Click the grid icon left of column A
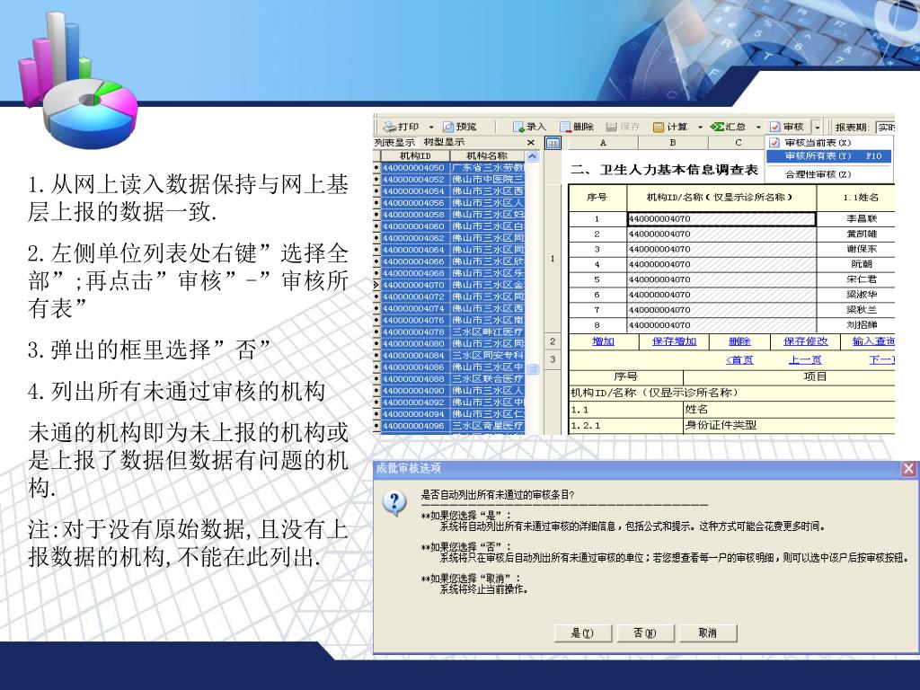The height and width of the screenshot is (690, 920). [x=553, y=143]
